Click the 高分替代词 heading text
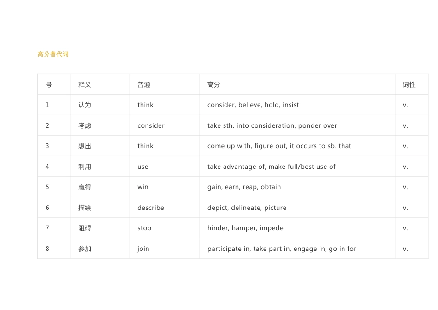 pos(53,54)
